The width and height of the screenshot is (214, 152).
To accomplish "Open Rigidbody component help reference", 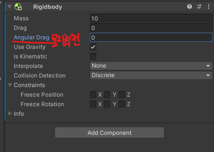I will pyautogui.click(x=190, y=6).
